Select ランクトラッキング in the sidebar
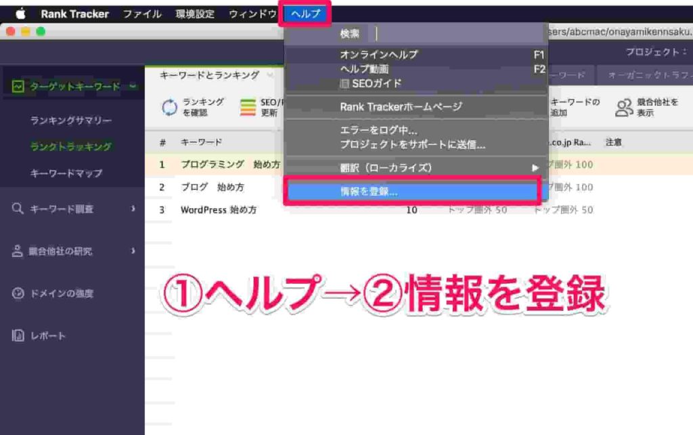693x435 pixels. click(x=71, y=146)
